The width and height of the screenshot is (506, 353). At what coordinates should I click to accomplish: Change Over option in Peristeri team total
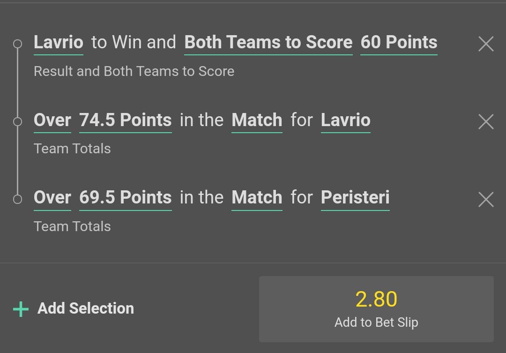point(52,198)
